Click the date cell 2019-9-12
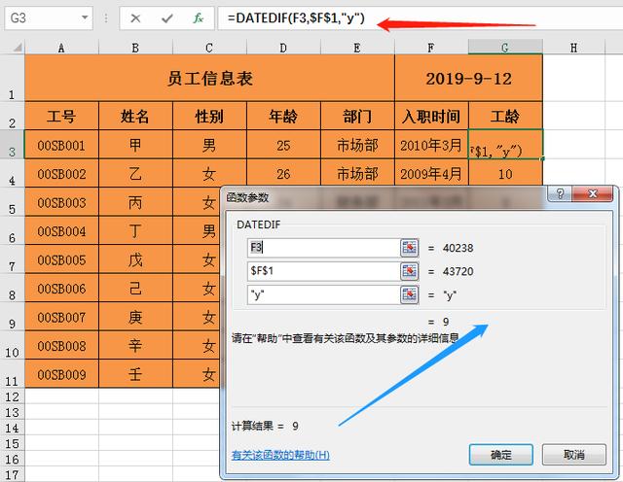623x482 pixels. click(x=468, y=78)
